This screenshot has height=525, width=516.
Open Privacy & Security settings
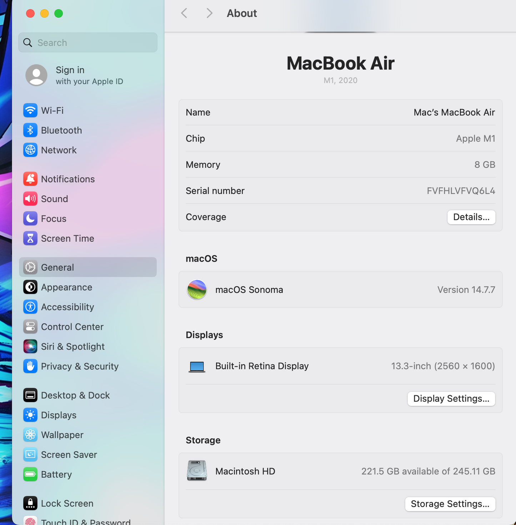(80, 366)
